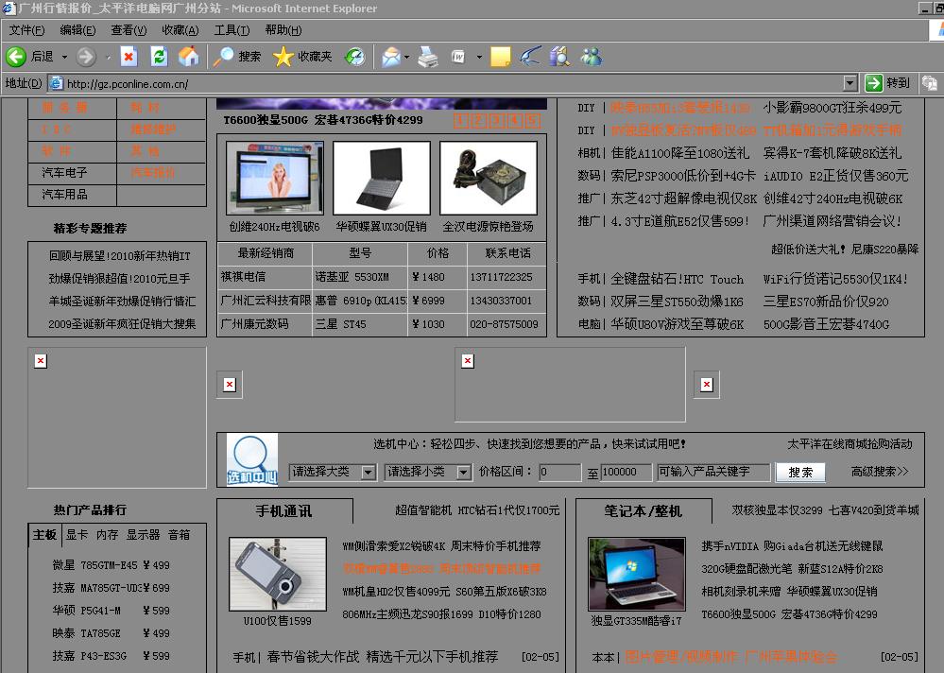
Task: Open the 创维240Hz电视 product thumbnail
Action: coord(274,179)
